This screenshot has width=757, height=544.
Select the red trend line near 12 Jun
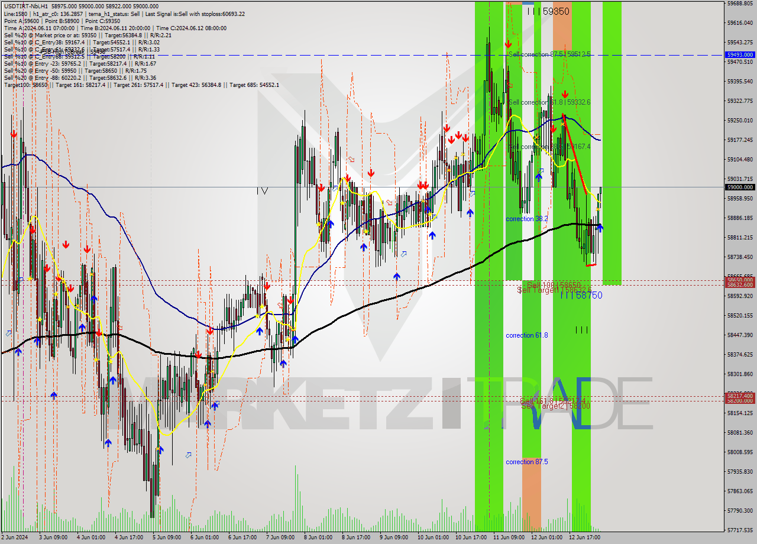tap(575, 155)
